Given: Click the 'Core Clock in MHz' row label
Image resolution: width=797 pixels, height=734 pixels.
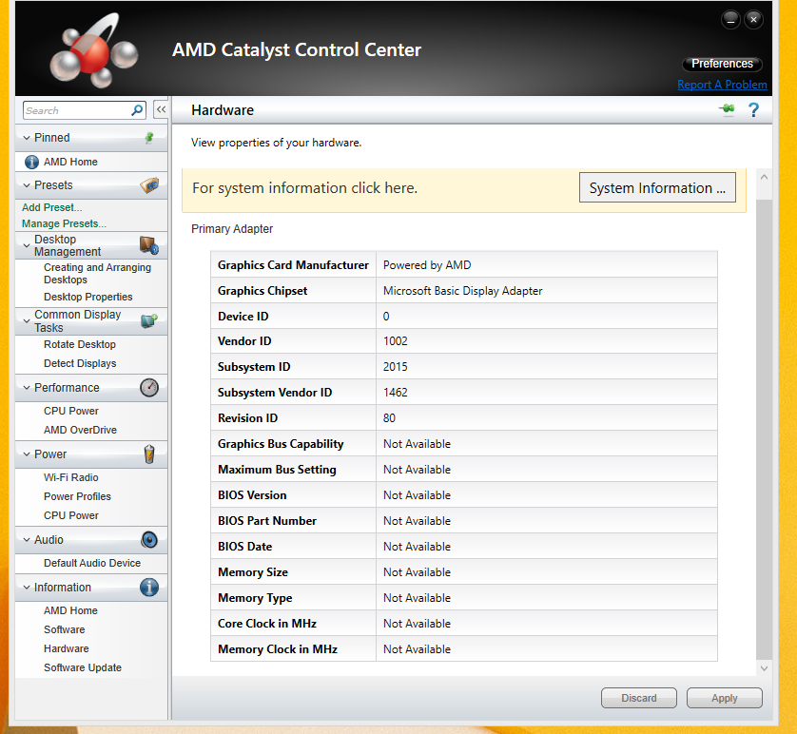Looking at the screenshot, I should 267,624.
